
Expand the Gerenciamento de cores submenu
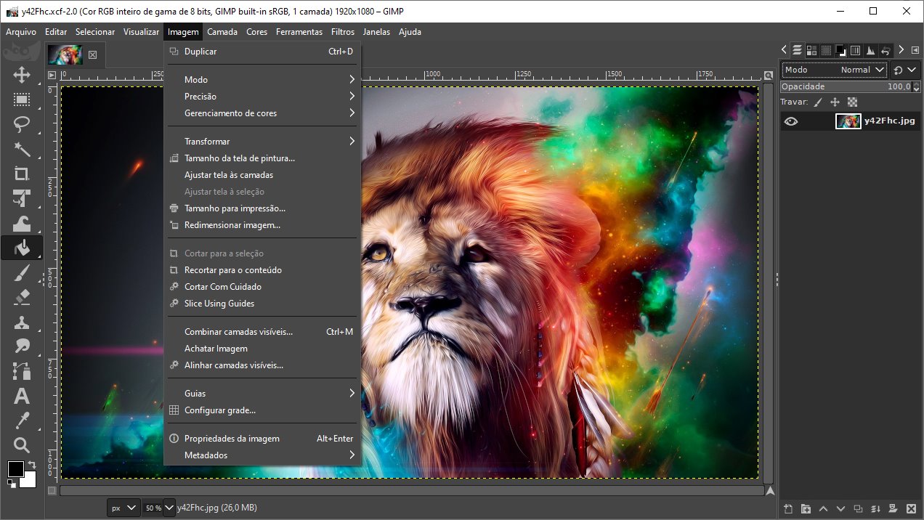click(x=262, y=113)
